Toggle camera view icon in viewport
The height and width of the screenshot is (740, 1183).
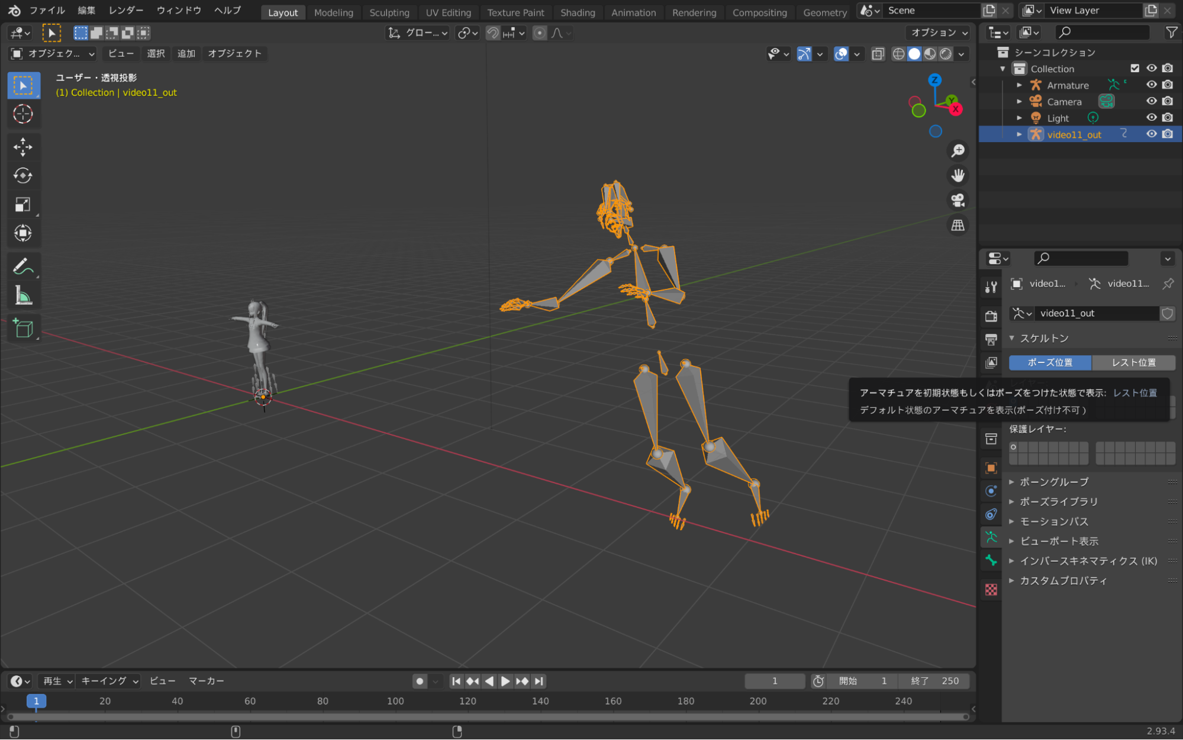pos(958,201)
